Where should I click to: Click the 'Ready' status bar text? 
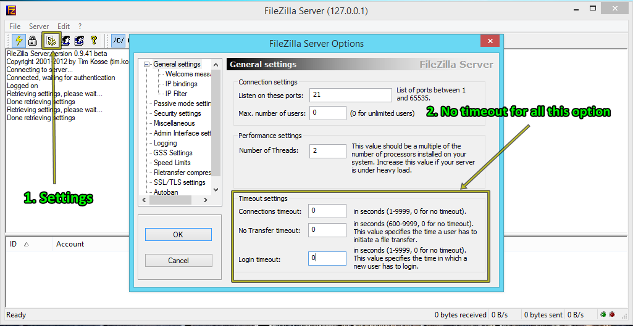point(16,315)
